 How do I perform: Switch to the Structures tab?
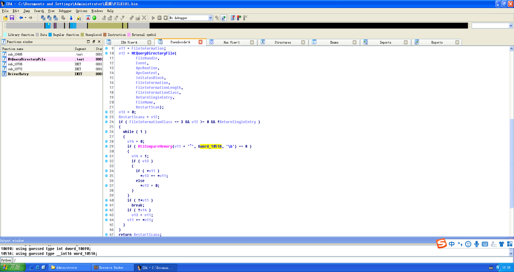[x=283, y=42]
